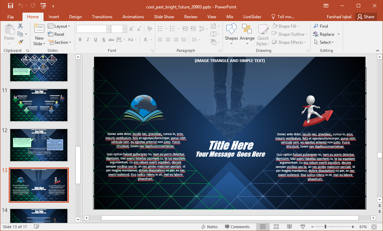Viewport: 383px width, 231px height.
Task: Open the Comments pane
Action: [x=237, y=226]
